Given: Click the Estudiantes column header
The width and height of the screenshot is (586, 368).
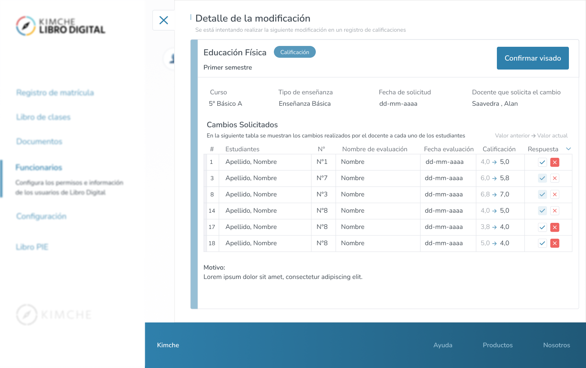Looking at the screenshot, I should 243,149.
